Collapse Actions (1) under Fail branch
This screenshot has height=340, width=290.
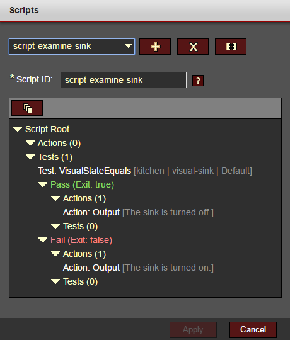55,254
